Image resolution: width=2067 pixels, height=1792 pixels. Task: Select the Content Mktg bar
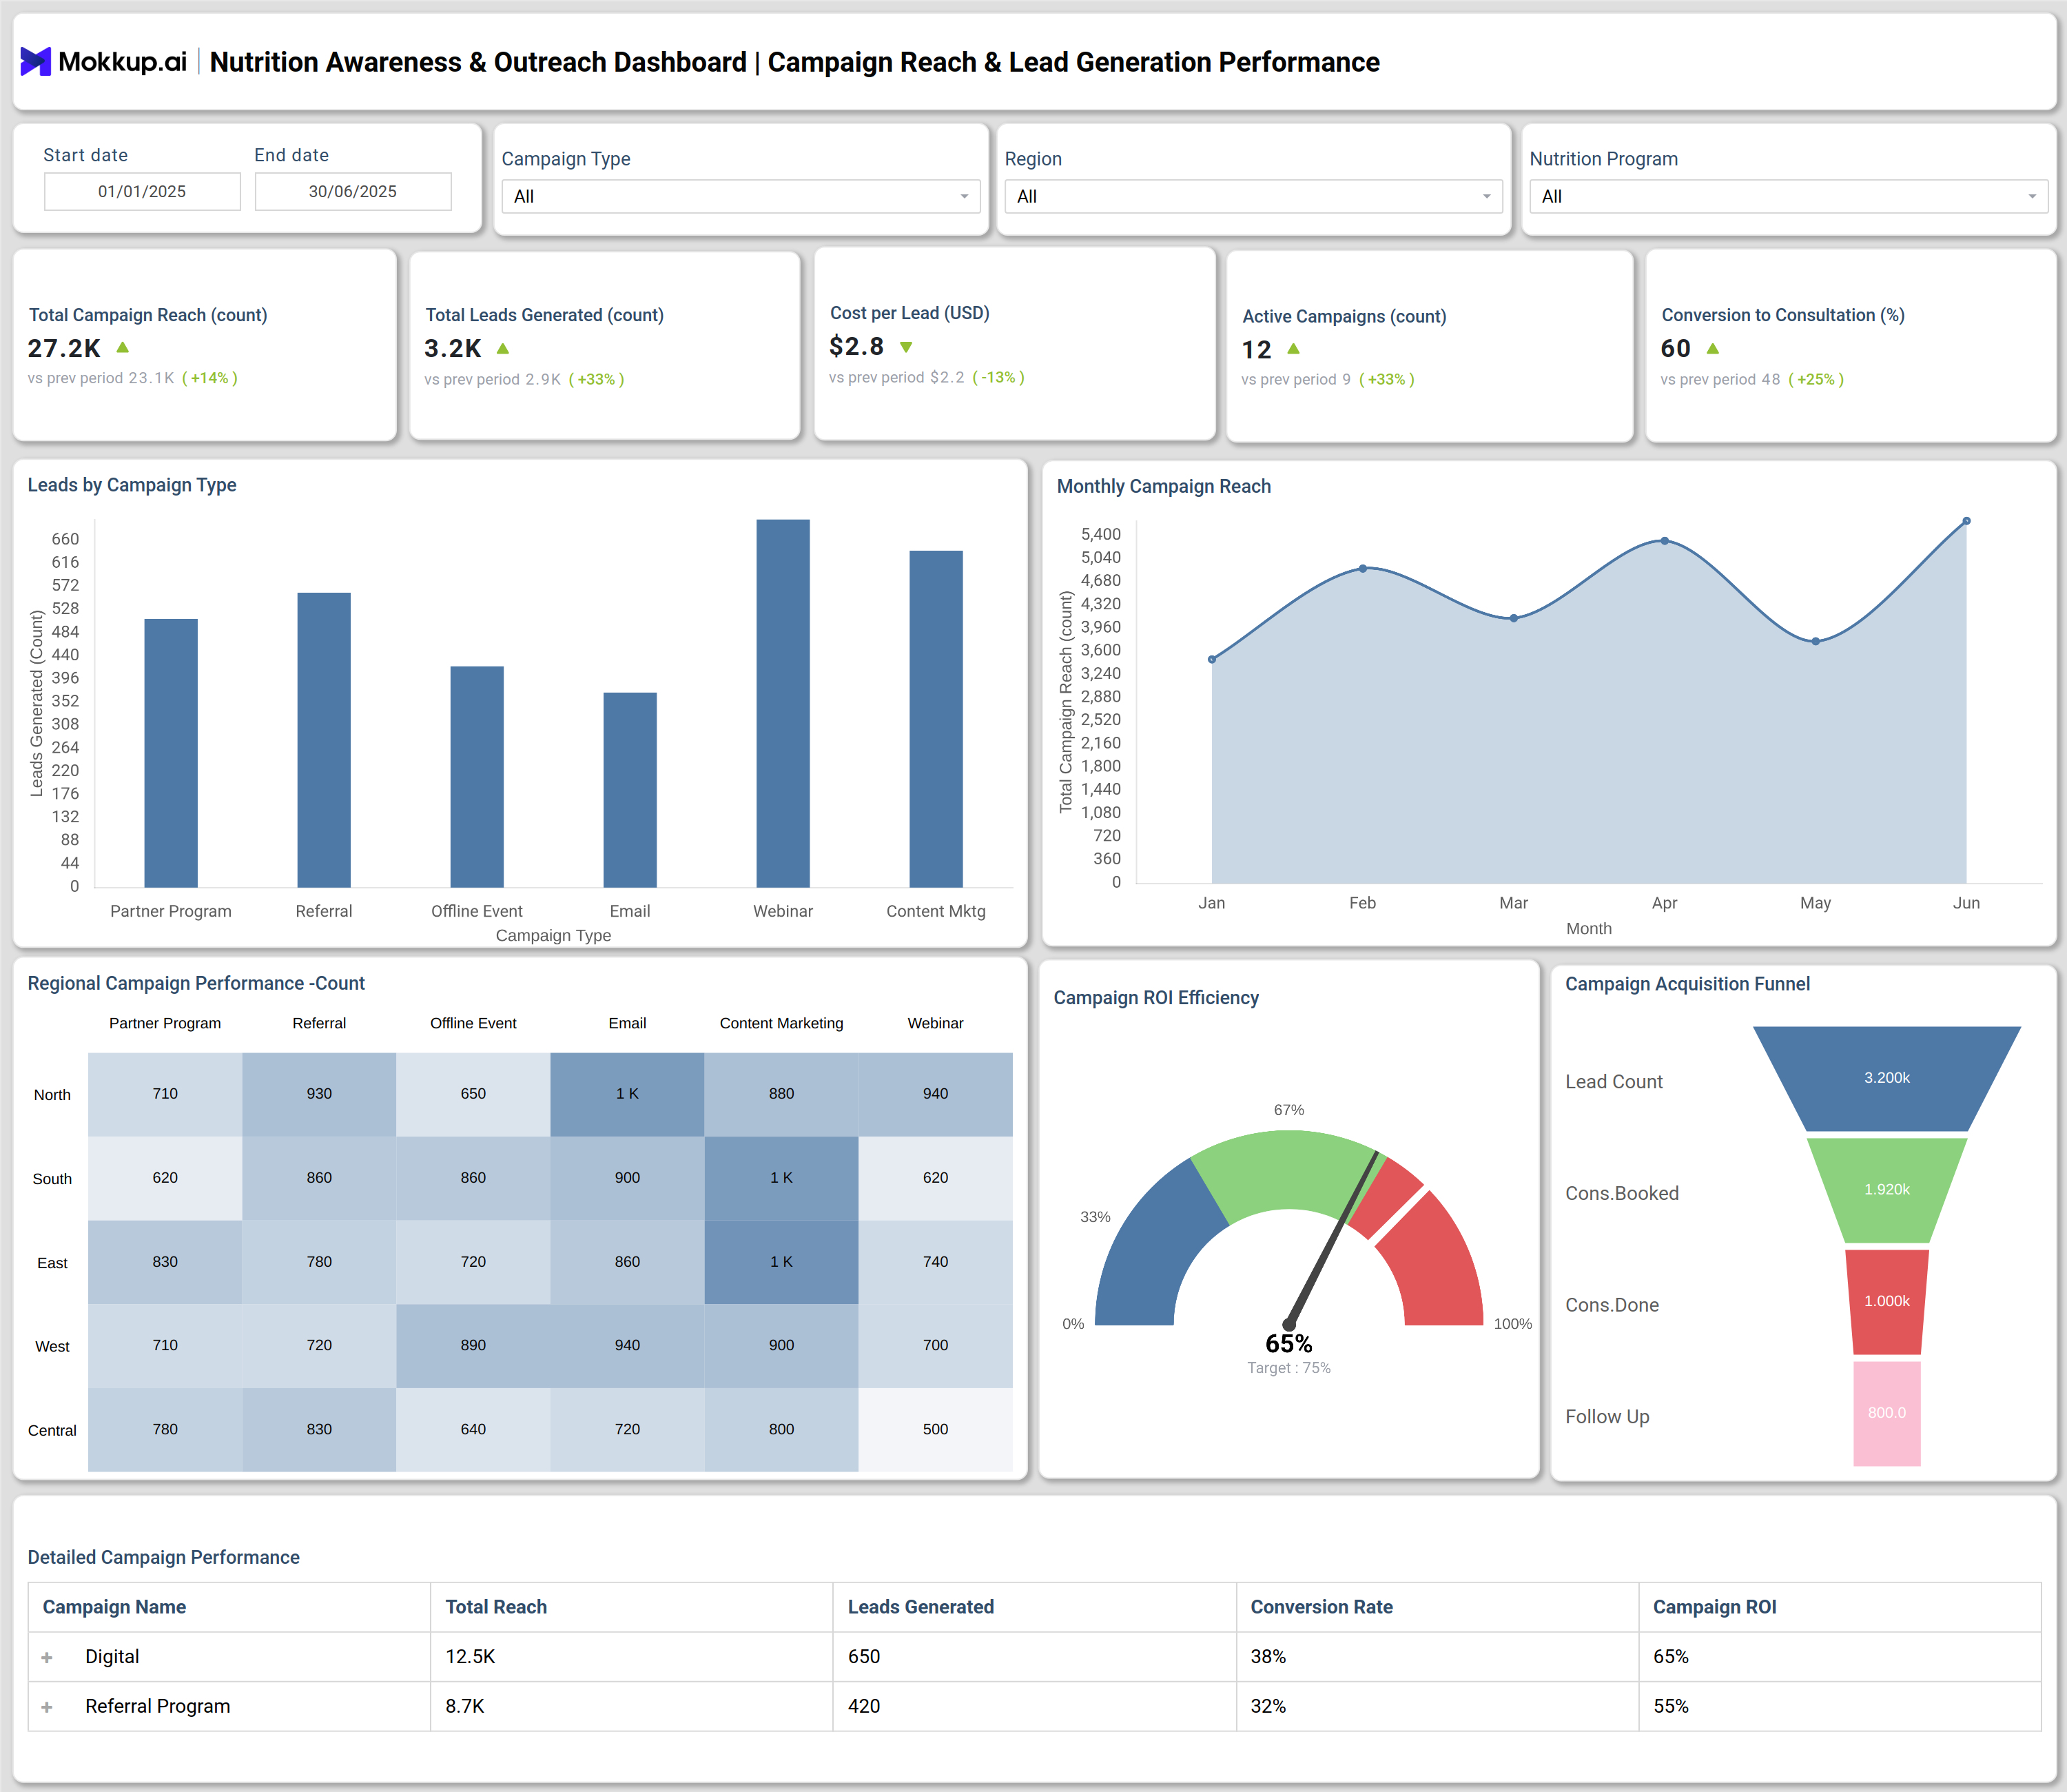click(x=936, y=719)
